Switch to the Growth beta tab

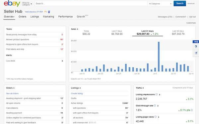click(x=82, y=17)
